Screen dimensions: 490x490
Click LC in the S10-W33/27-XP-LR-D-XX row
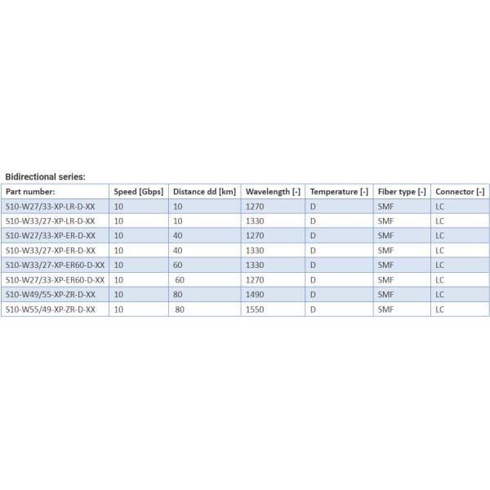click(439, 221)
